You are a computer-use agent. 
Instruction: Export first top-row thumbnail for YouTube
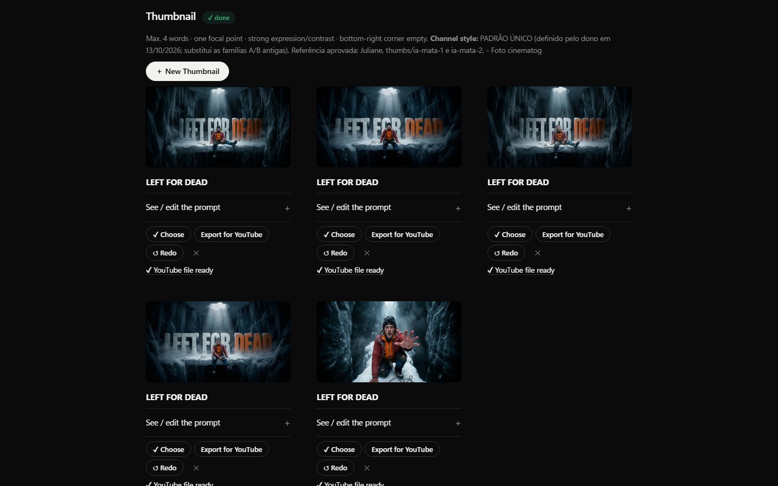(x=231, y=234)
